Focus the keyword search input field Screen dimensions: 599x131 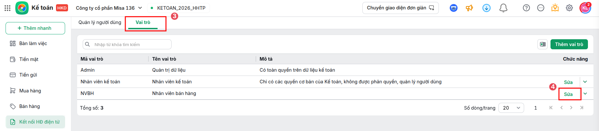[127, 44]
